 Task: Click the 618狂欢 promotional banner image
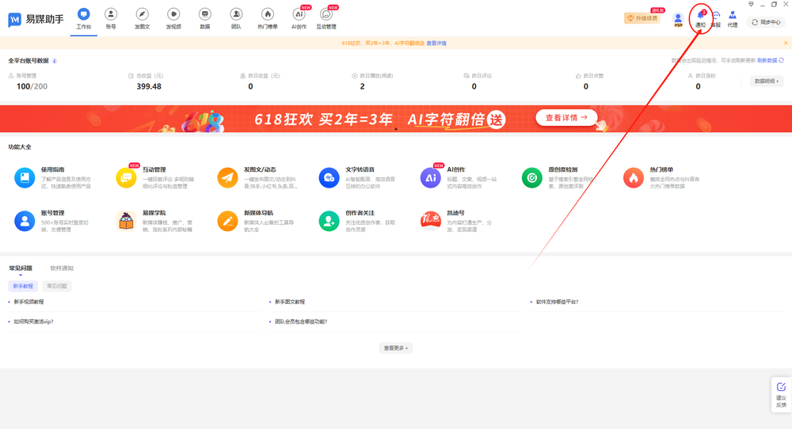pos(396,119)
